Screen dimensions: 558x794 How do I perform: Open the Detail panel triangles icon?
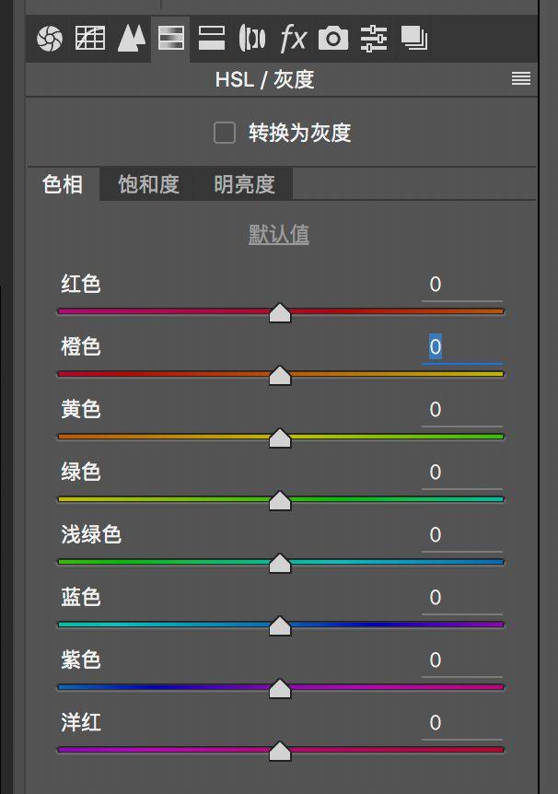click(131, 39)
